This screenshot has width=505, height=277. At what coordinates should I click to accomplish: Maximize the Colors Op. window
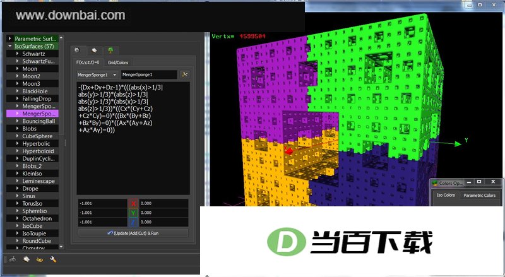pyautogui.click(x=479, y=182)
